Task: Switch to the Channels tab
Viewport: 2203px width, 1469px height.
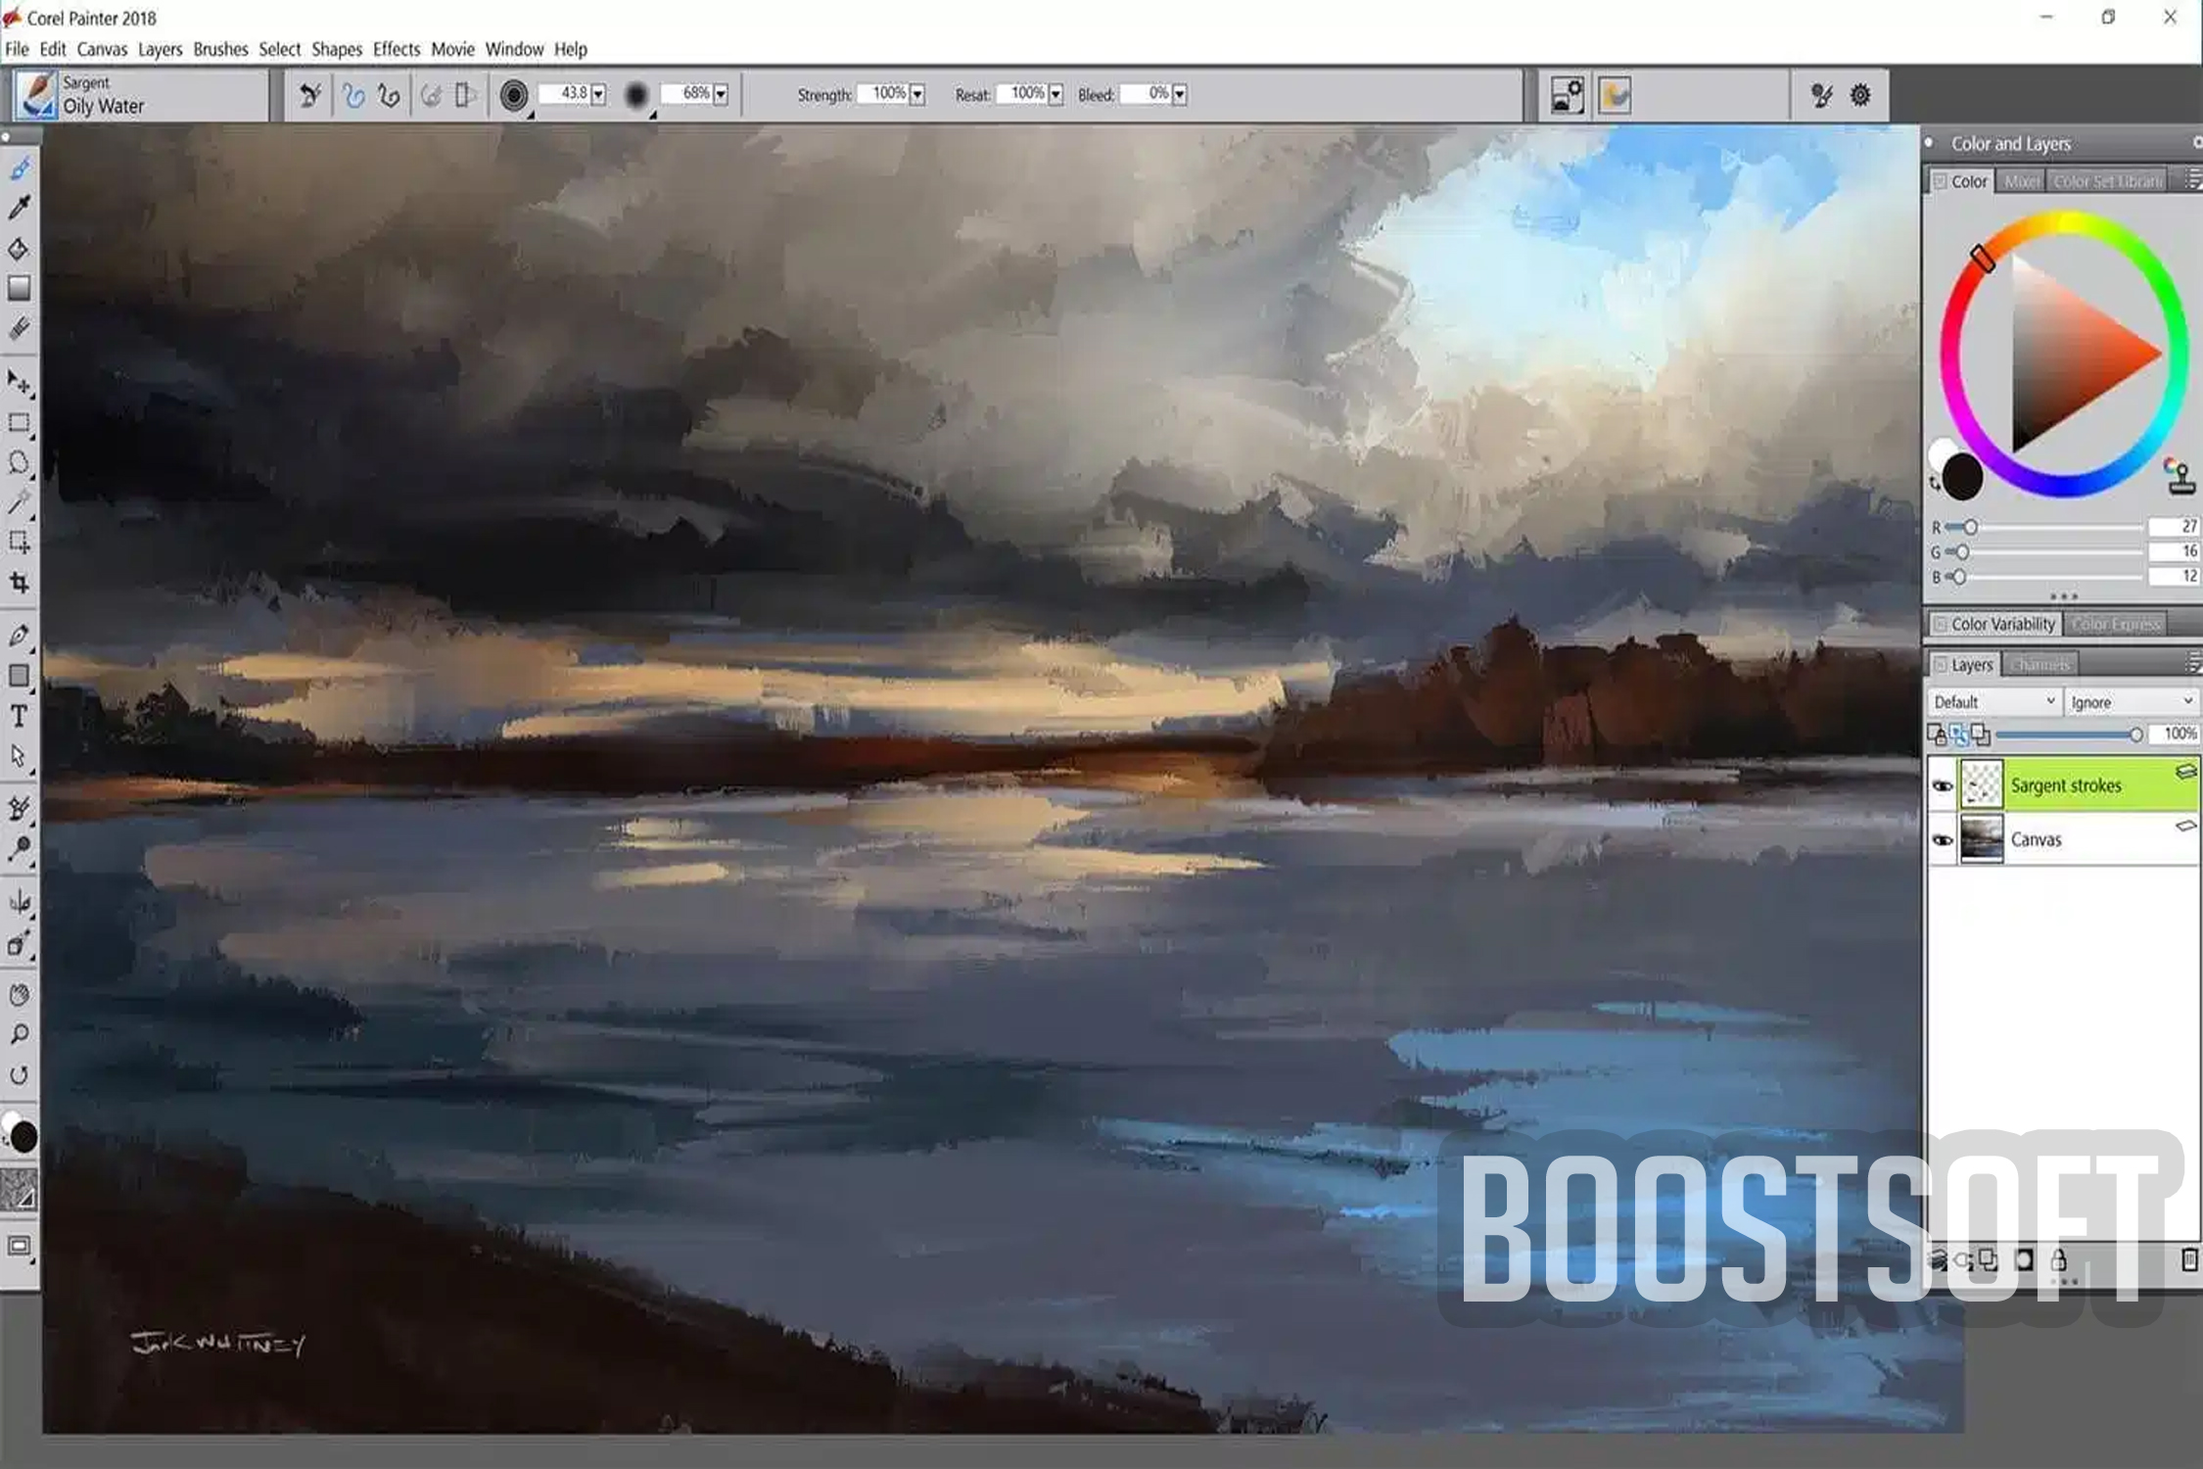Action: 2040,665
